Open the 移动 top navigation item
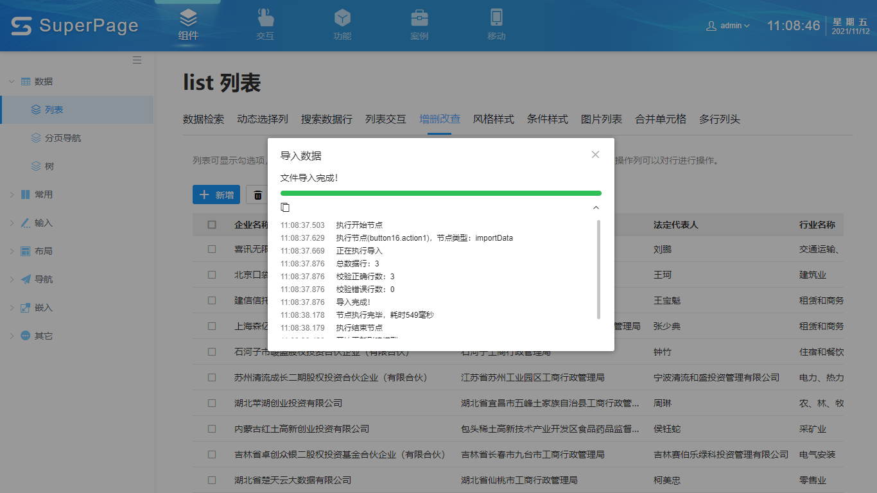877x493 pixels. pyautogui.click(x=496, y=25)
